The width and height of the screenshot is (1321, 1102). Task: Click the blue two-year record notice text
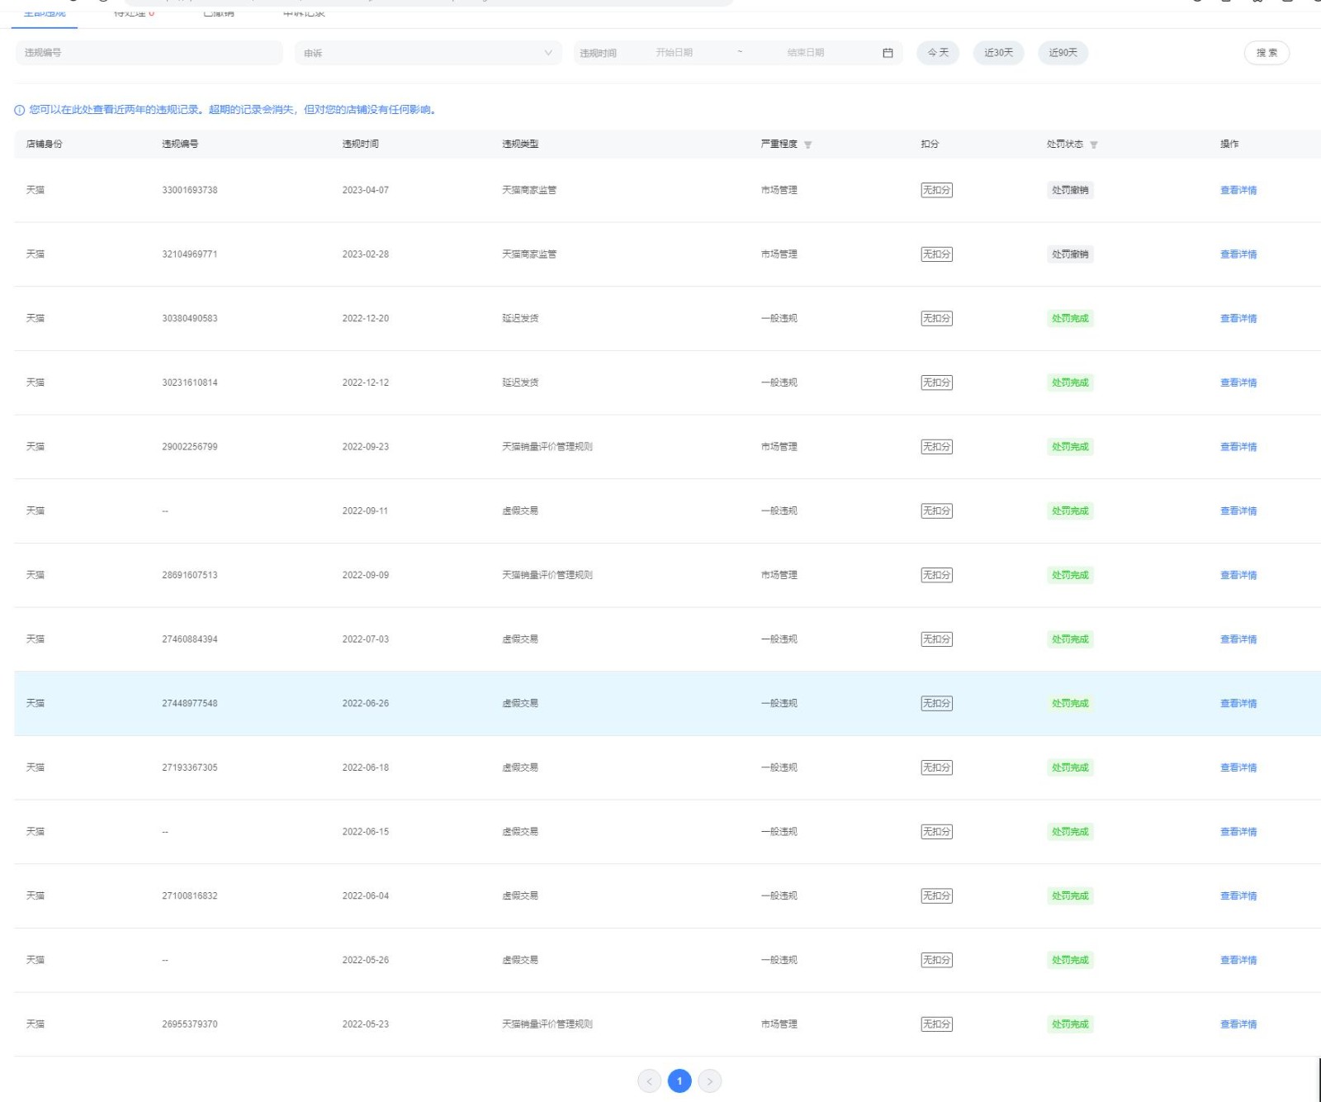coord(233,110)
